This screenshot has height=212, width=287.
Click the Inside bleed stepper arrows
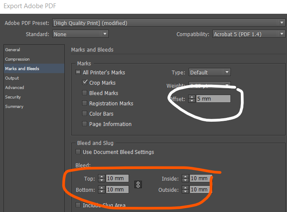pyautogui.click(x=185, y=178)
